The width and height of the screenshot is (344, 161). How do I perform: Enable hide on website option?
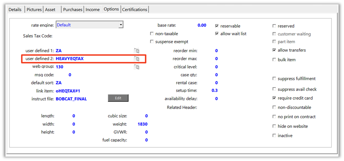[274, 126]
